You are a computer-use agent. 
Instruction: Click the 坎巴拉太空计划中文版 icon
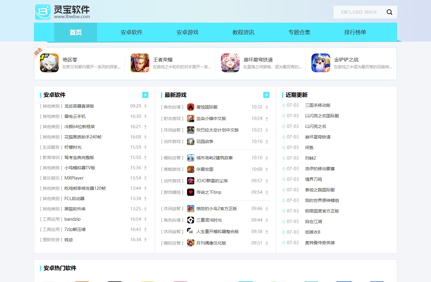coord(191,130)
